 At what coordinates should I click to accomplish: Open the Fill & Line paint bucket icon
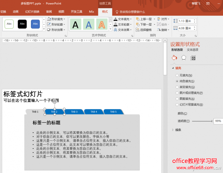(x=174, y=58)
